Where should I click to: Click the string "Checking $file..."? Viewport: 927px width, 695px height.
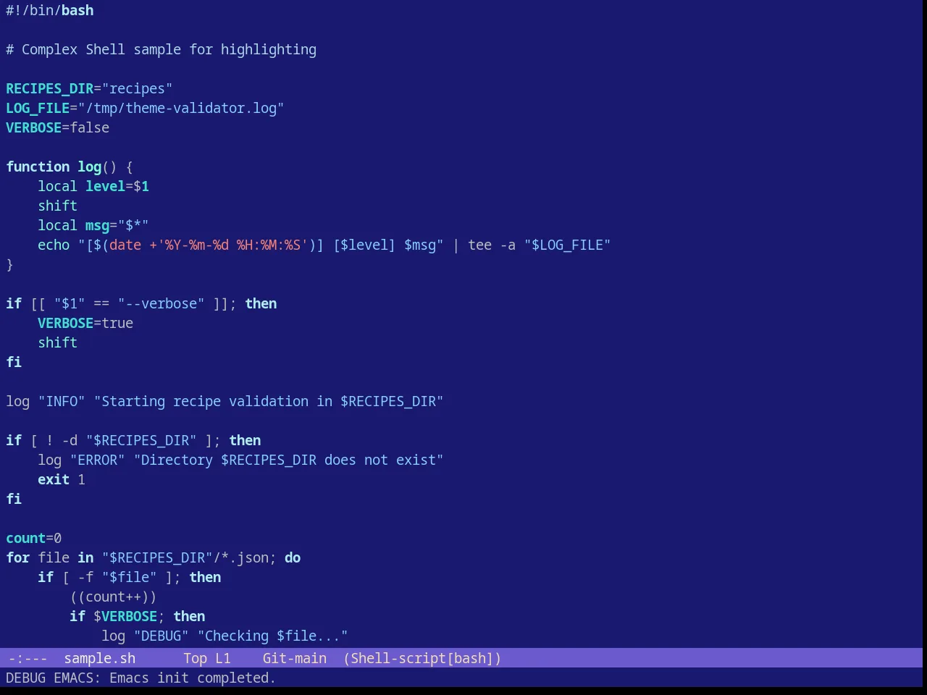coord(273,636)
